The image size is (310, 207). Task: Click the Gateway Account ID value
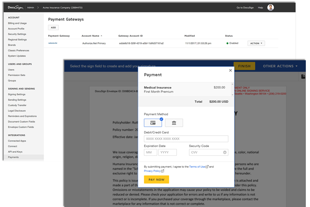(x=141, y=44)
